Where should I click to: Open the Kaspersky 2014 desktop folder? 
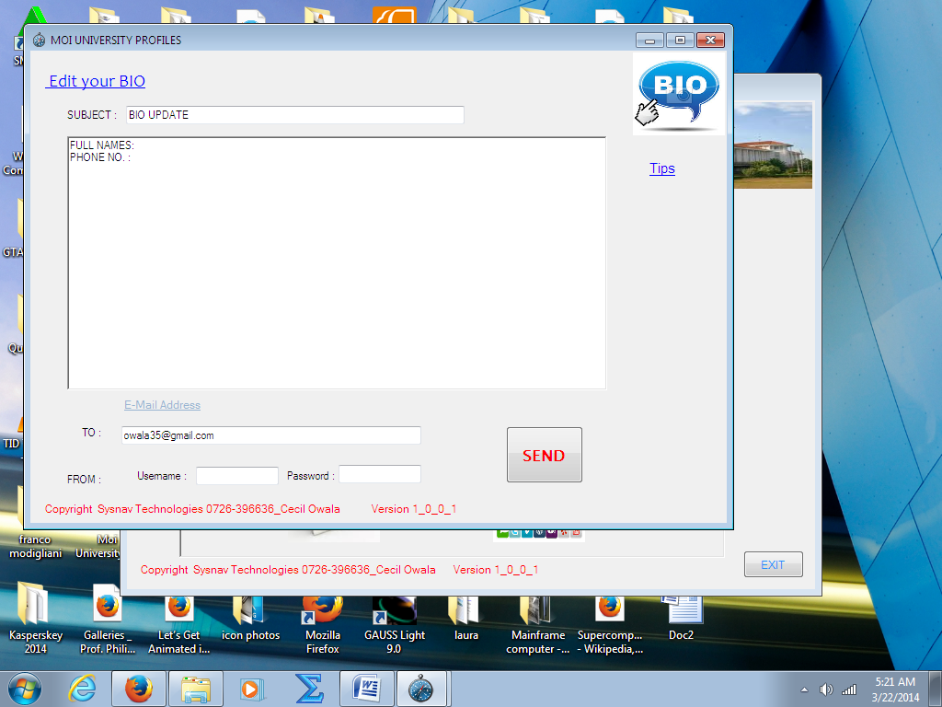(x=35, y=620)
